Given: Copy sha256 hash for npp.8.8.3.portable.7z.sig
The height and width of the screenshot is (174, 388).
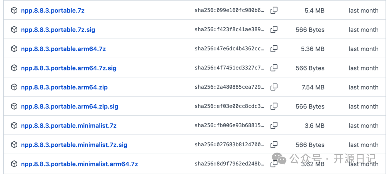Looking at the screenshot, I should [x=274, y=29].
